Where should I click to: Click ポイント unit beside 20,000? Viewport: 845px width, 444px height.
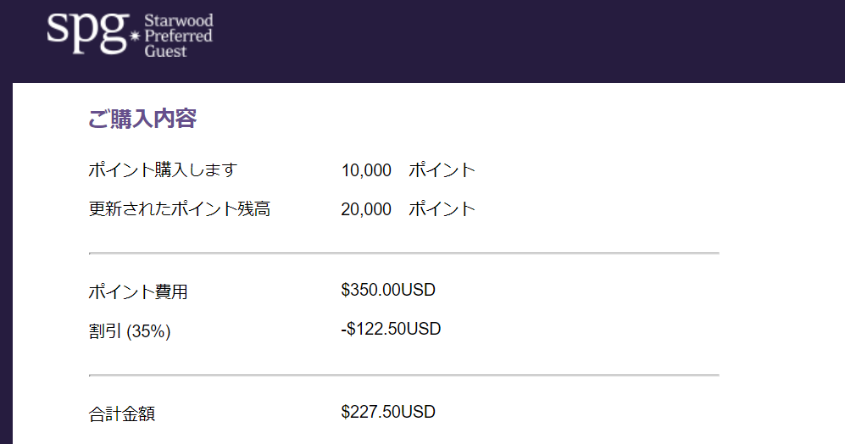point(442,208)
